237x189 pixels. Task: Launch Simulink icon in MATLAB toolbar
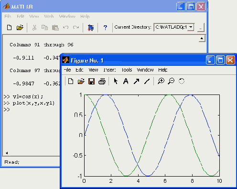pos(91,28)
